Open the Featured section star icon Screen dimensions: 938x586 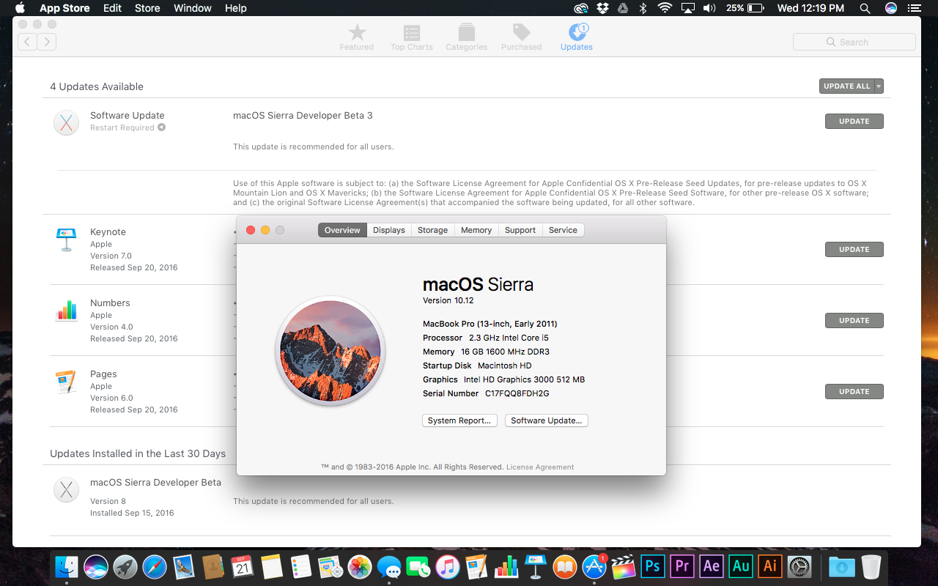pyautogui.click(x=357, y=32)
